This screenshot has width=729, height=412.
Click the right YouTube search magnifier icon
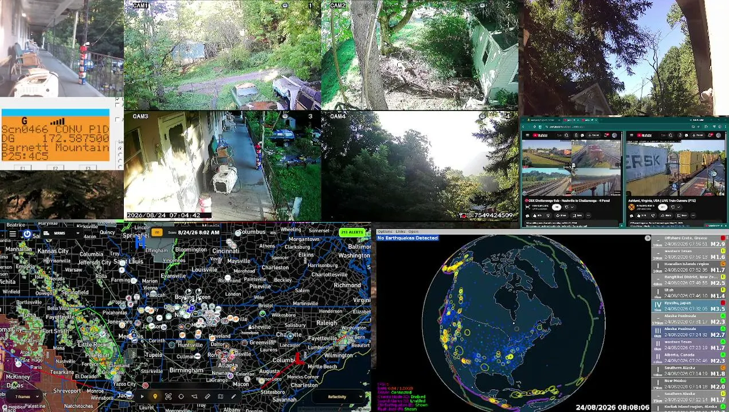[x=671, y=135]
